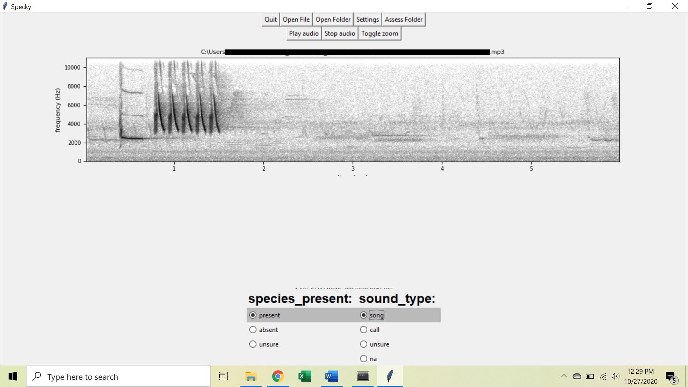Select the 'absent' species radio button
Image resolution: width=688 pixels, height=387 pixels.
[x=253, y=330]
